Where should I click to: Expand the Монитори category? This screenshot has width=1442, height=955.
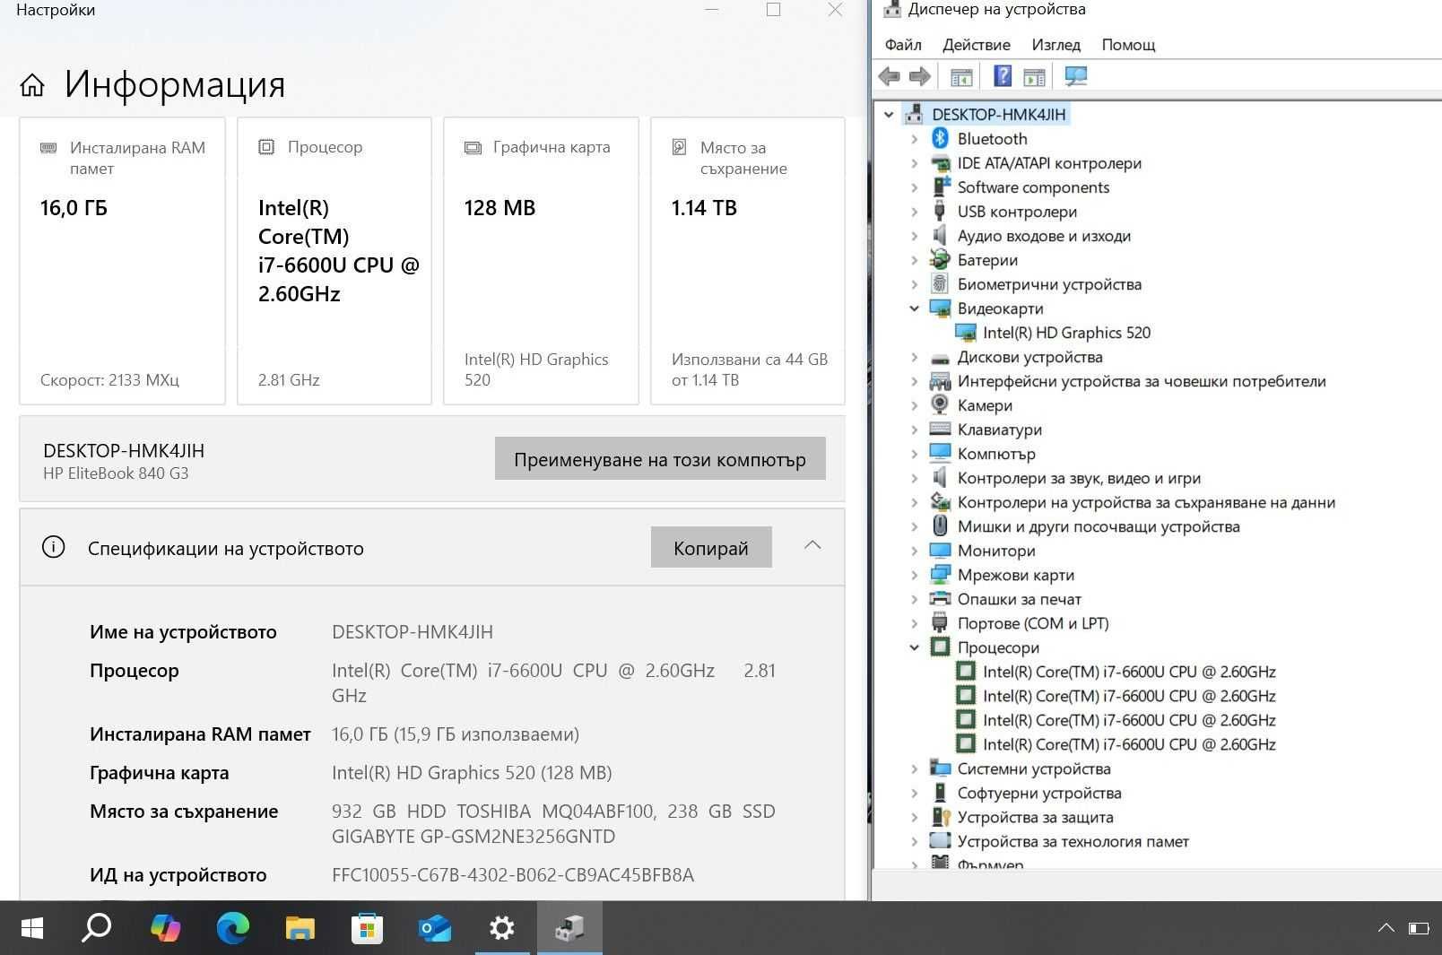pyautogui.click(x=914, y=551)
